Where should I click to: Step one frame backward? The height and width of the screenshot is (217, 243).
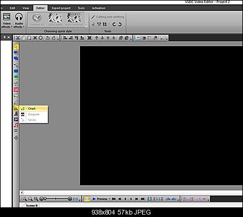point(125,199)
